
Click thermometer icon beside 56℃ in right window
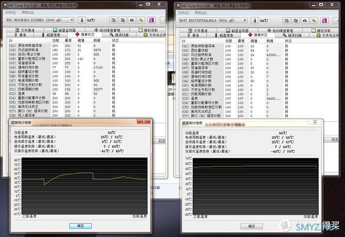[x=255, y=21]
